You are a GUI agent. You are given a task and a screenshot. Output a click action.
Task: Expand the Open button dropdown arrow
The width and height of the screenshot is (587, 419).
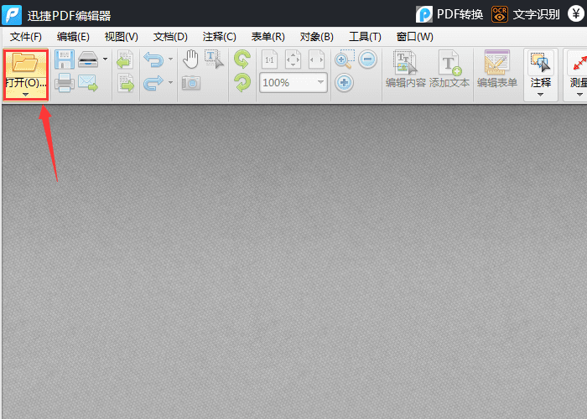(25, 95)
